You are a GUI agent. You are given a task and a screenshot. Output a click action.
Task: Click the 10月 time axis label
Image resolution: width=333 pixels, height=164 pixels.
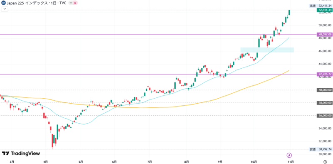pyautogui.click(x=254, y=162)
